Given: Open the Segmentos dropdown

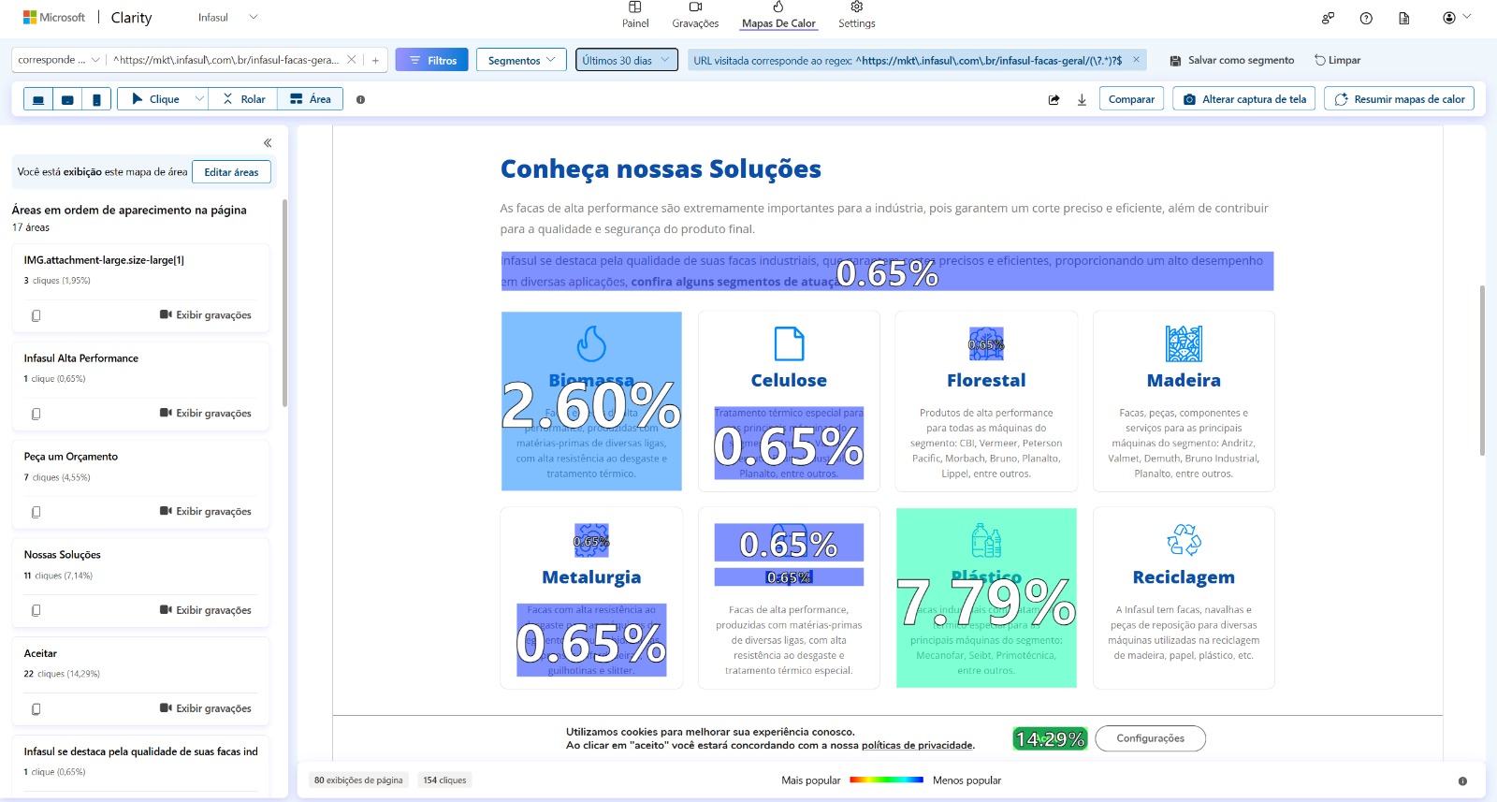Looking at the screenshot, I should [521, 60].
